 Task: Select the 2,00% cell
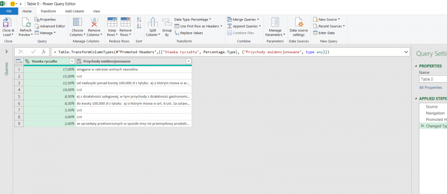point(50,124)
